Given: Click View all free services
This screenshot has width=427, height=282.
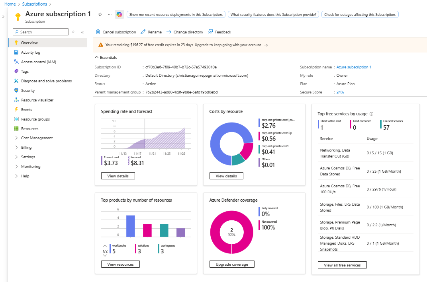Looking at the screenshot, I should tap(342, 265).
